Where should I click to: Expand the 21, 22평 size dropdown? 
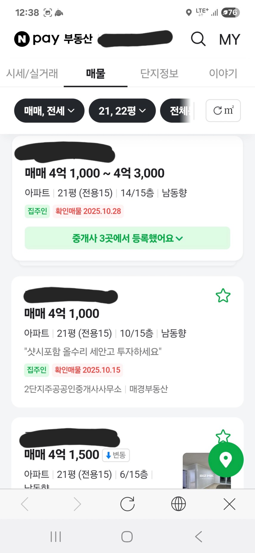click(122, 111)
